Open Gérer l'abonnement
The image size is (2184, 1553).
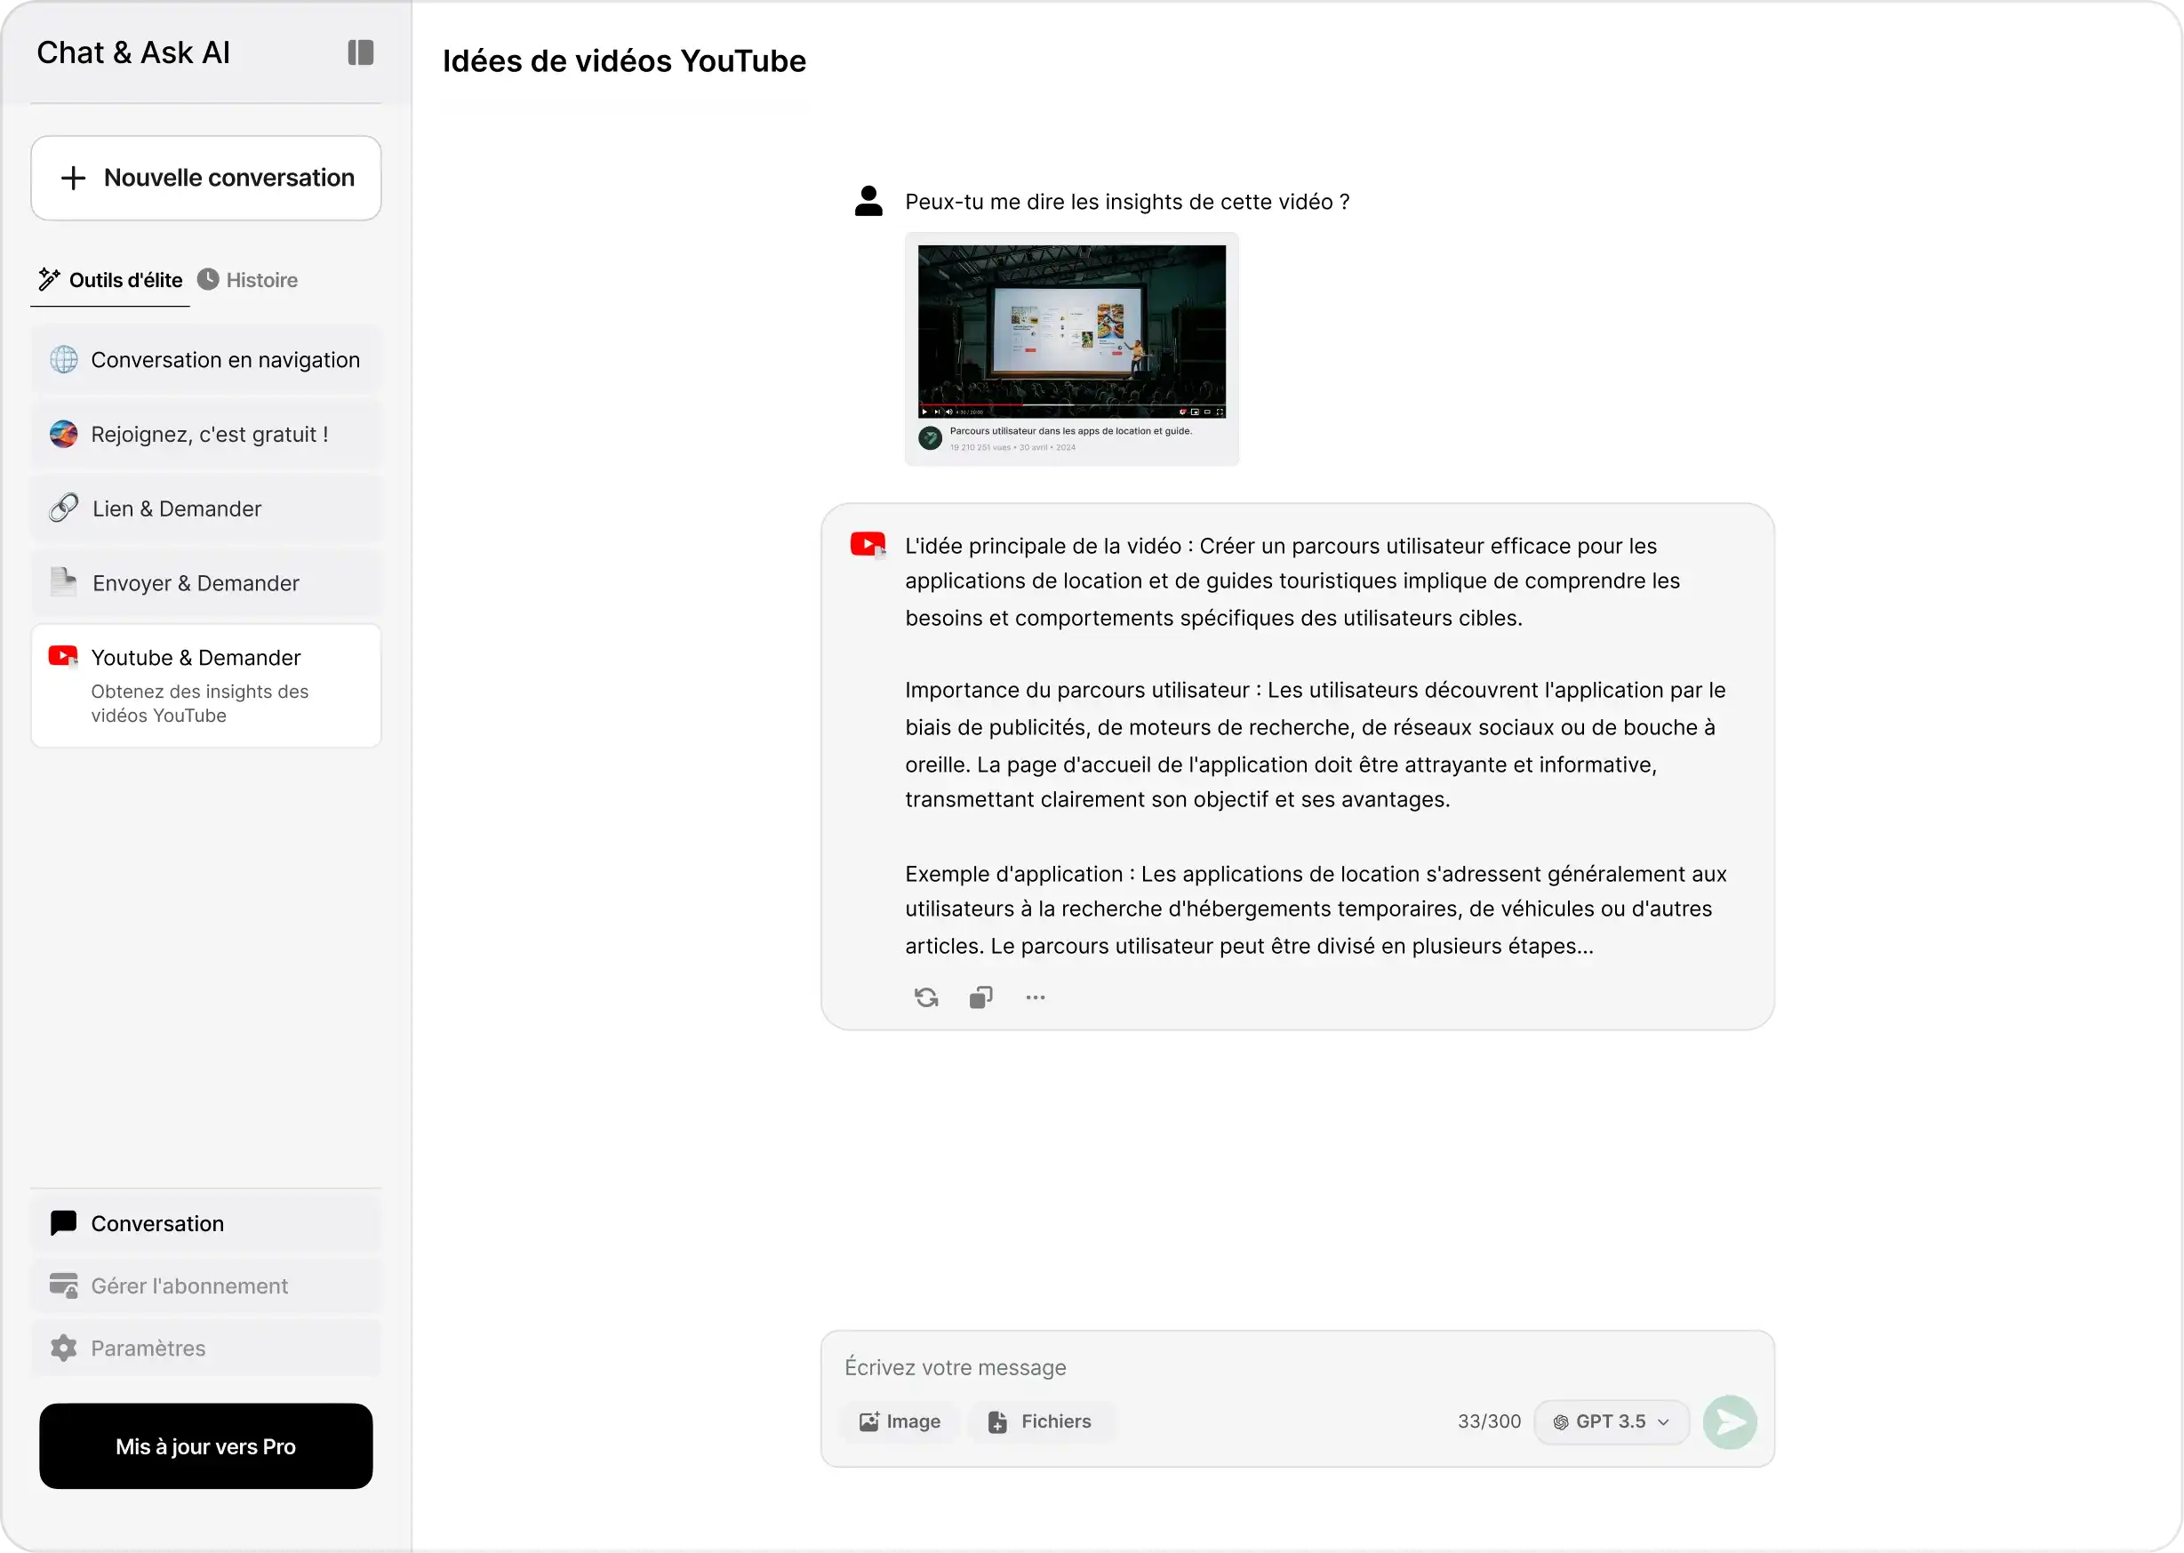205,1286
